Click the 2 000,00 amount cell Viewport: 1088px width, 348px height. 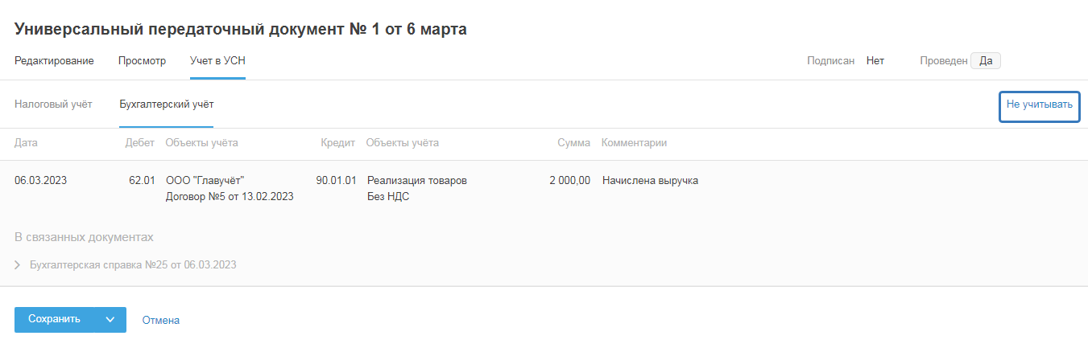tap(569, 181)
